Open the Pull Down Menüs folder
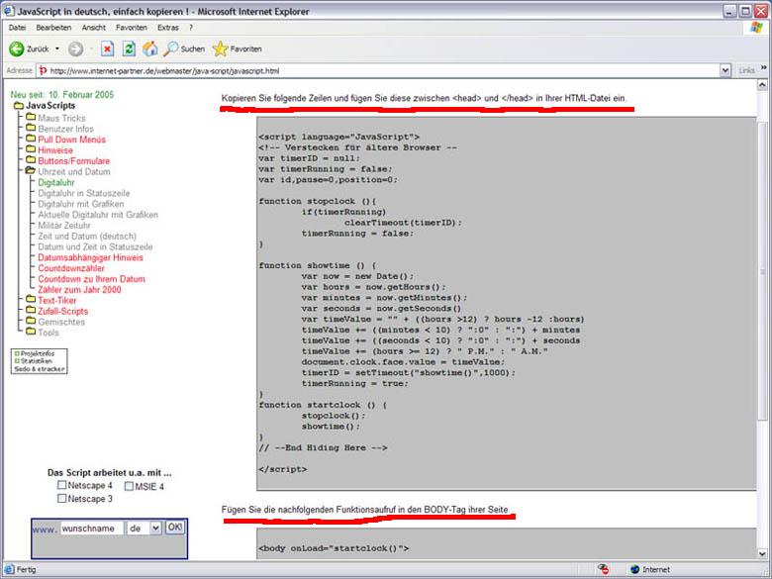Viewport: 772px width, 579px height. pos(72,140)
